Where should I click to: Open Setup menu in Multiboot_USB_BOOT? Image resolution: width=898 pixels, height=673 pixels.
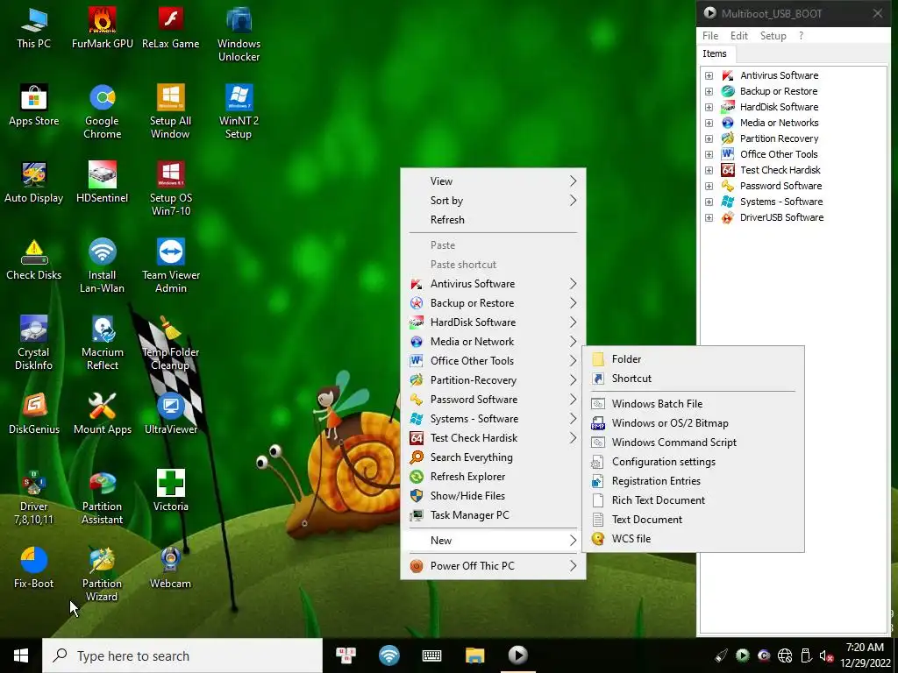tap(773, 35)
